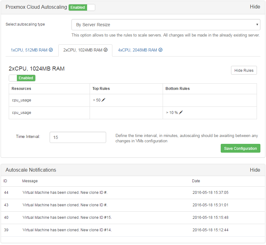Hide the Autoscale Notifications panel
Image resolution: width=266 pixels, height=245 pixels.
click(255, 170)
